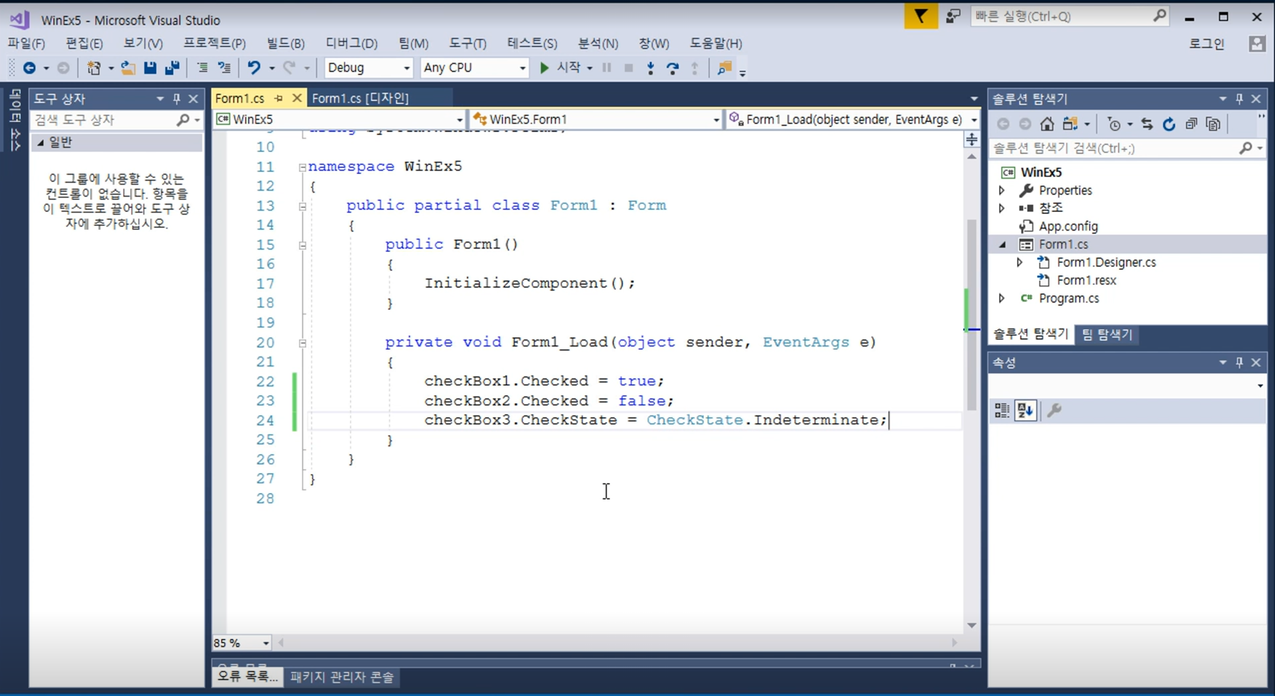Save the current file with the disk icon
Viewport: 1275px width, 696px height.
click(150, 67)
